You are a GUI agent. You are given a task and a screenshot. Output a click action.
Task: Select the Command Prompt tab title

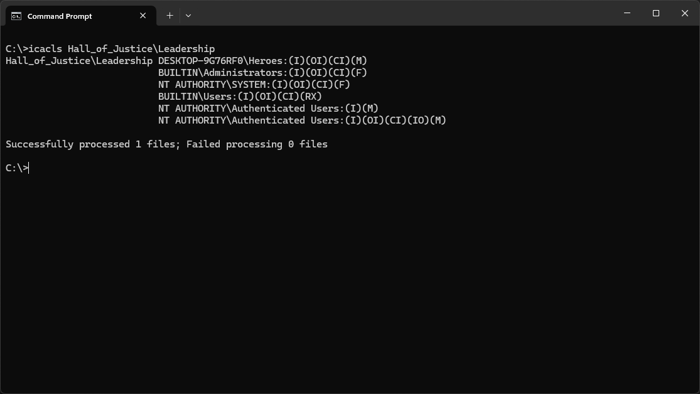coord(60,16)
